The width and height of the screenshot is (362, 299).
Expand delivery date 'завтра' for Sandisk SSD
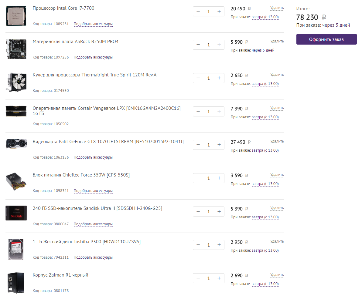(265, 217)
